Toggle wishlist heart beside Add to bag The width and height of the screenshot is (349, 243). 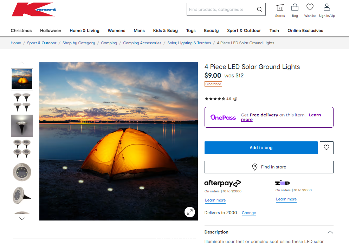click(327, 147)
